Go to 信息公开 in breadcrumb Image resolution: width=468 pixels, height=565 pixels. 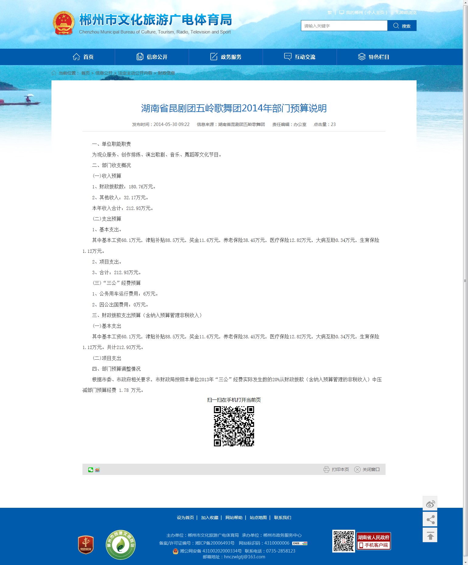pos(104,73)
